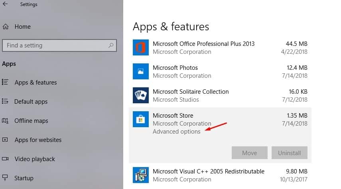Click the Microsoft Store bag icon

(x=141, y=119)
